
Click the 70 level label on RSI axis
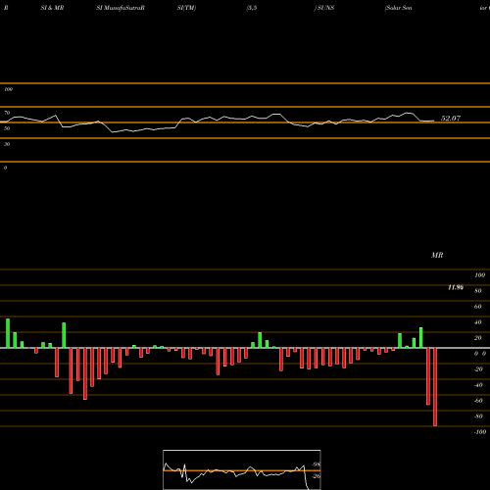pos(7,113)
